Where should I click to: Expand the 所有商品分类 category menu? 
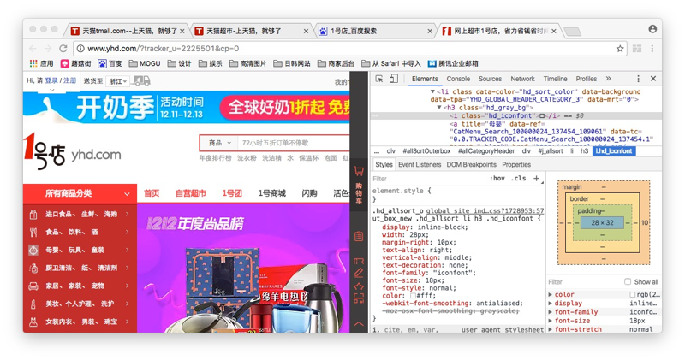point(80,193)
